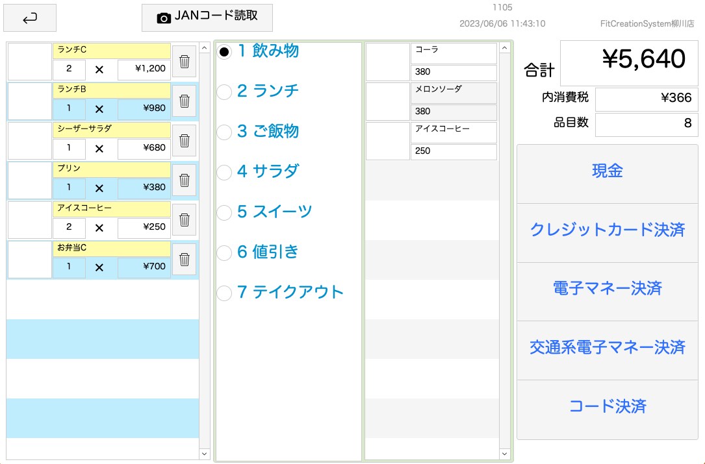Edit quantity field of お弁当C
The height and width of the screenshot is (464, 705).
69,267
